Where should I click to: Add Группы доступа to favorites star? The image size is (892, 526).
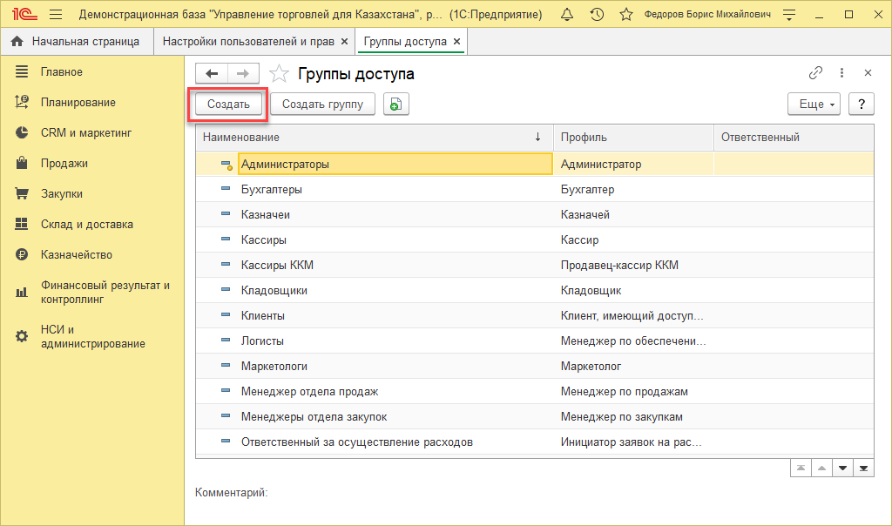click(278, 74)
